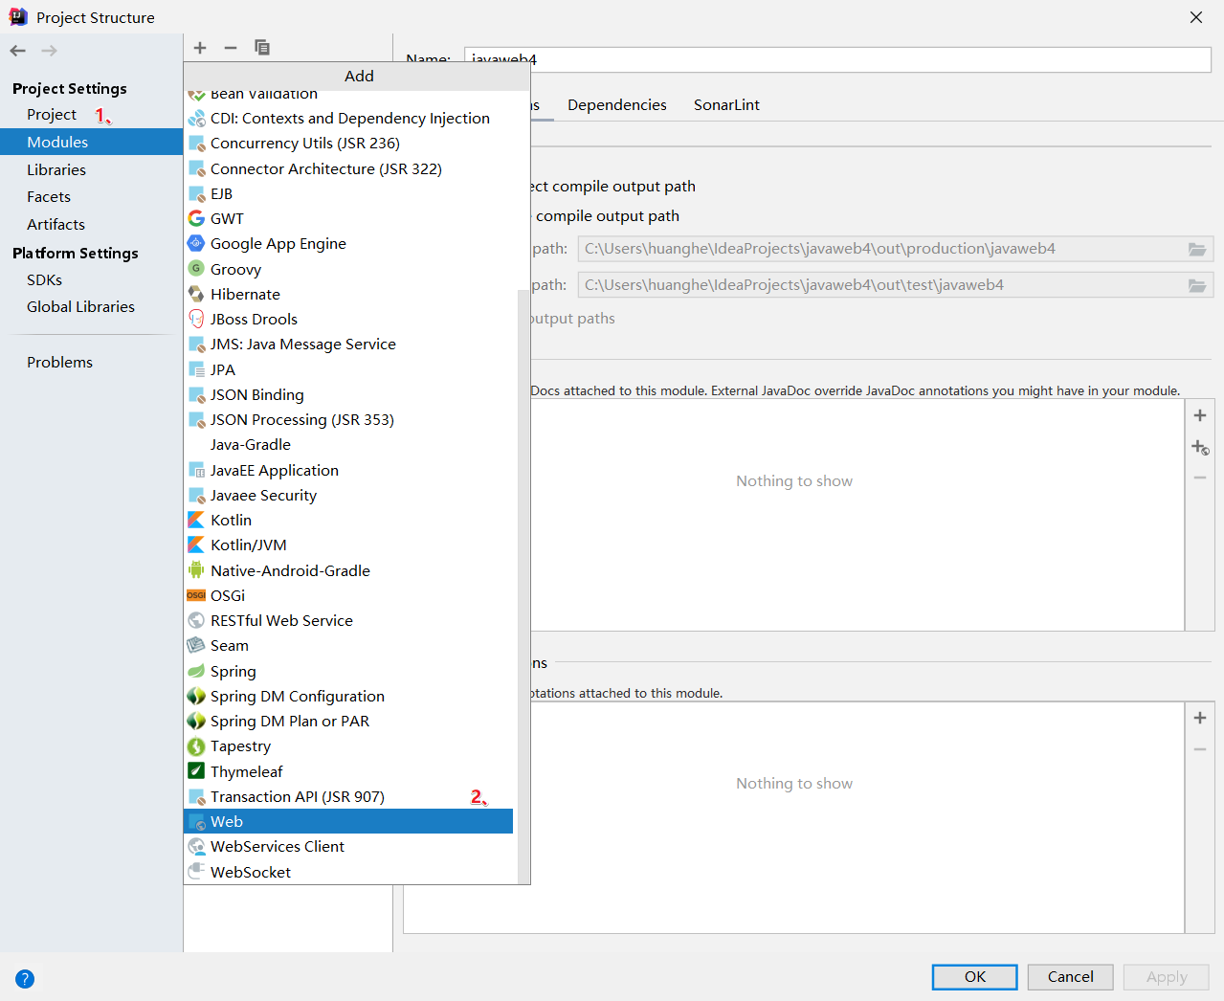Click the Add popup list scrollbar
This screenshot has width=1224, height=1001.
[523, 587]
